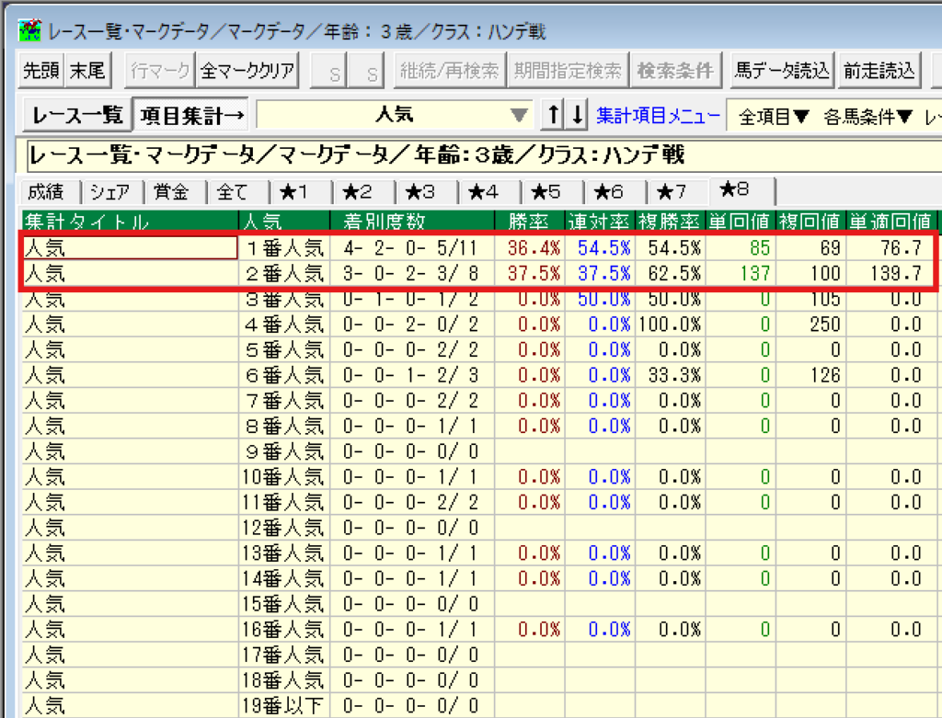Switch to the 成績 tab
The height and width of the screenshot is (718, 942).
[46, 193]
